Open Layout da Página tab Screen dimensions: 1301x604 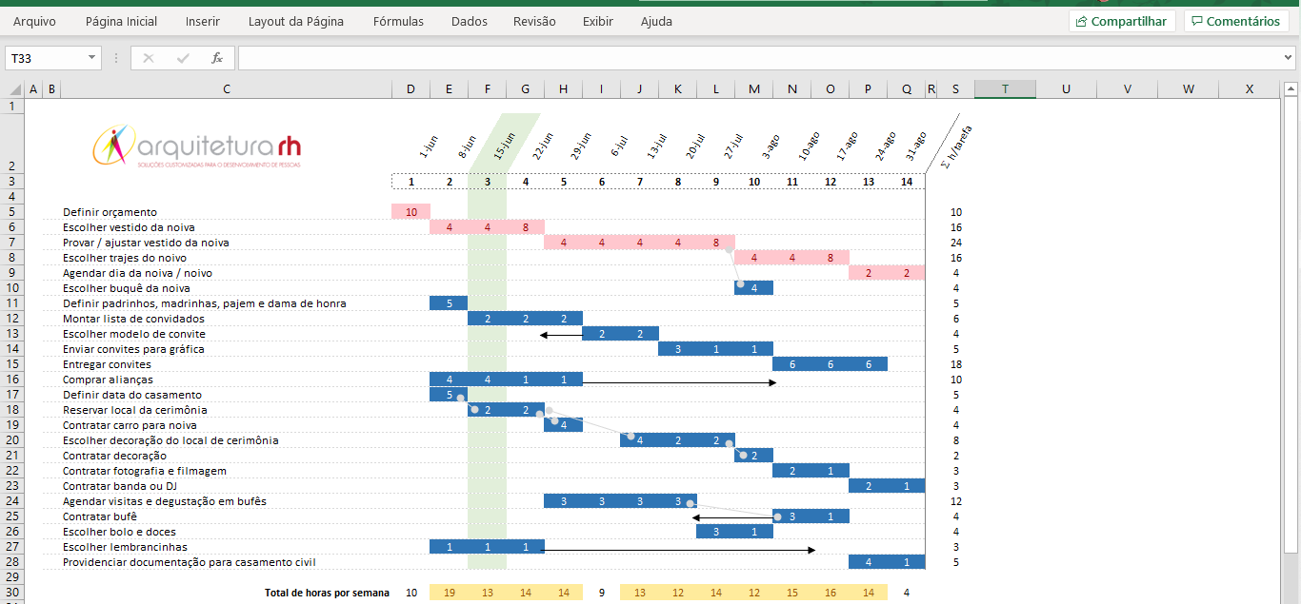[296, 21]
